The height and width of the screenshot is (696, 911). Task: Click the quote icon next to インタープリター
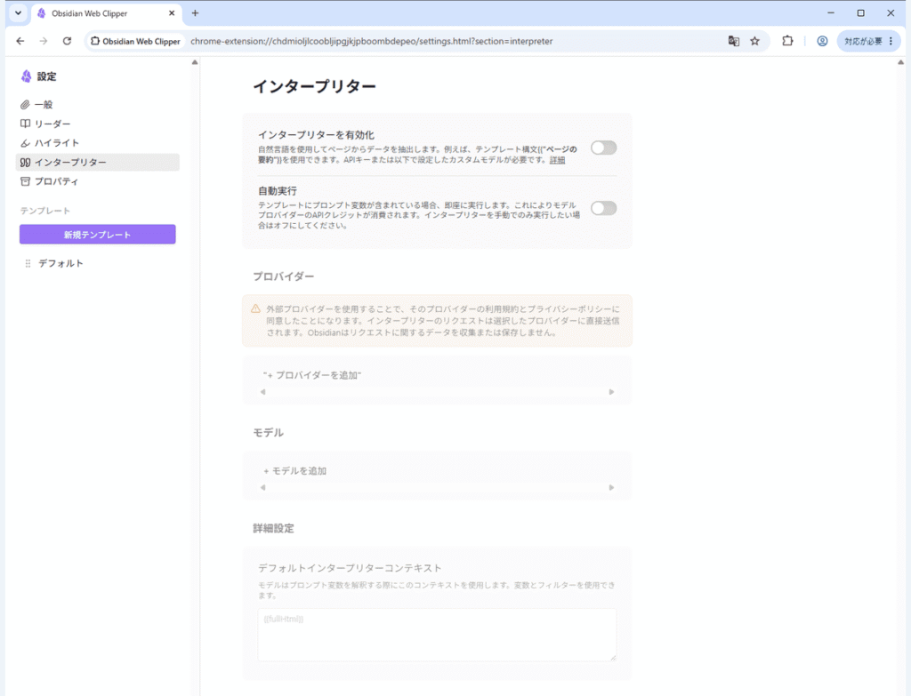pyautogui.click(x=25, y=163)
